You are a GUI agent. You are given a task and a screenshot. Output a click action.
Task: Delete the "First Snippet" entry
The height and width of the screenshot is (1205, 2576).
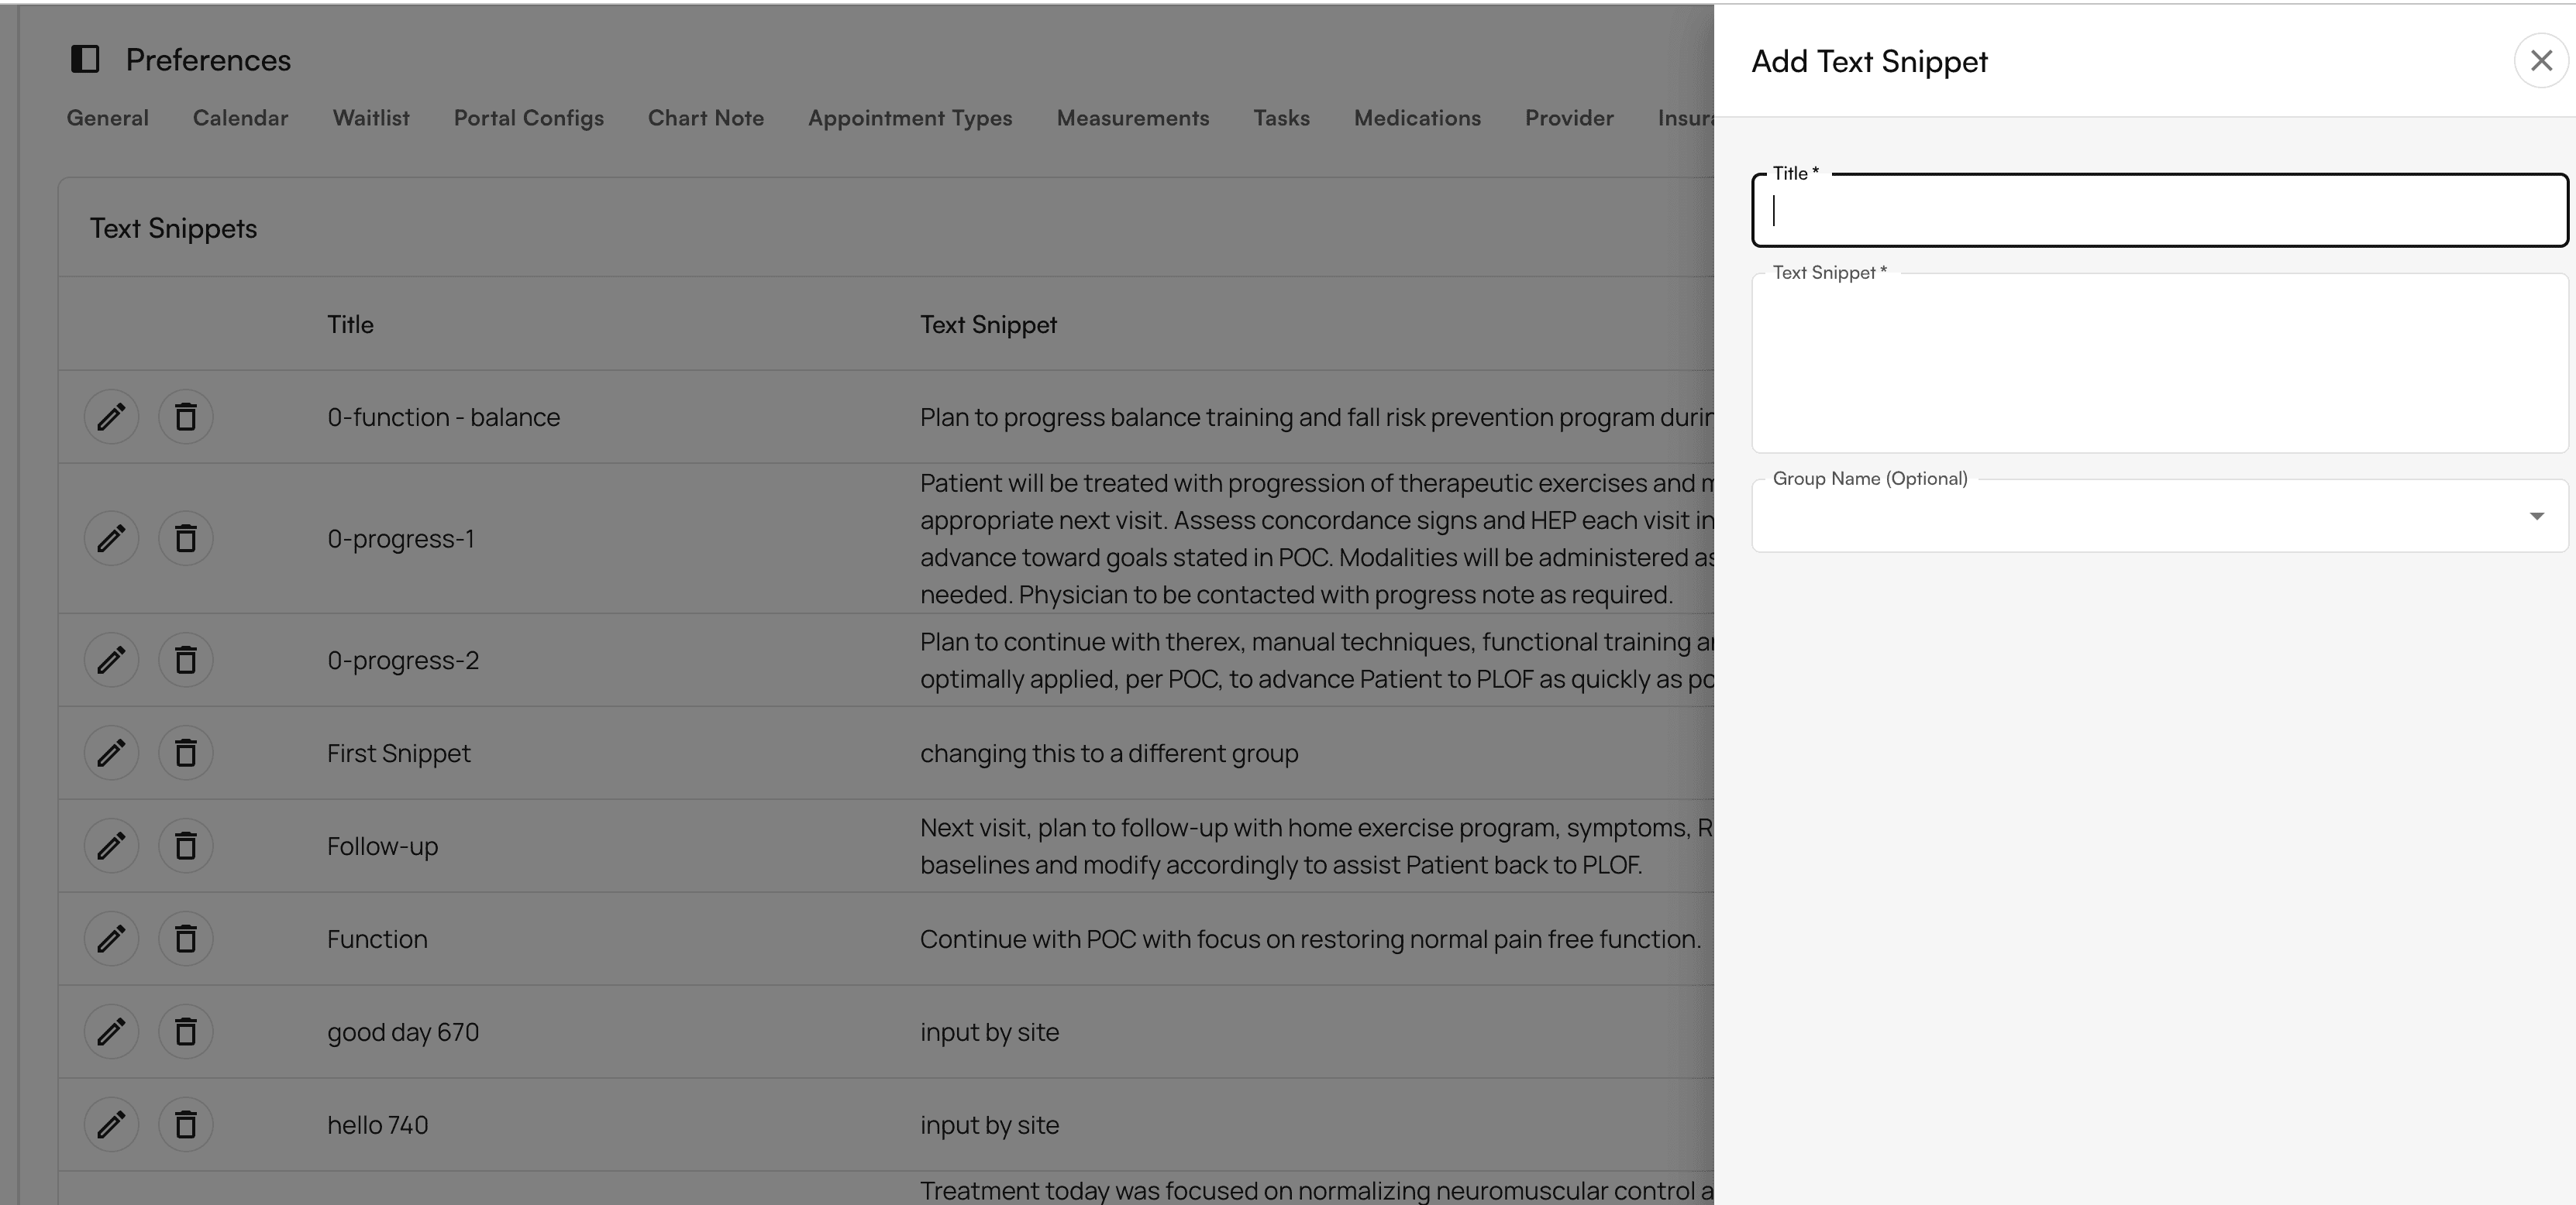186,753
